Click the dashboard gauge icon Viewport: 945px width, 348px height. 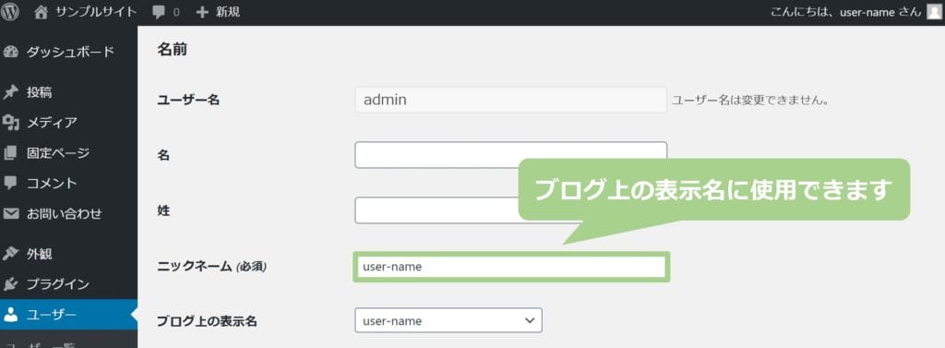10,52
